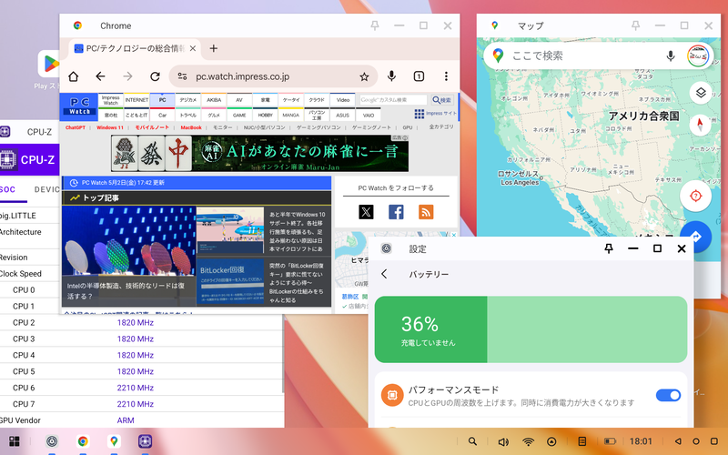Go to Chrome home page icon
Viewport: 728px width, 455px height.
[74, 76]
